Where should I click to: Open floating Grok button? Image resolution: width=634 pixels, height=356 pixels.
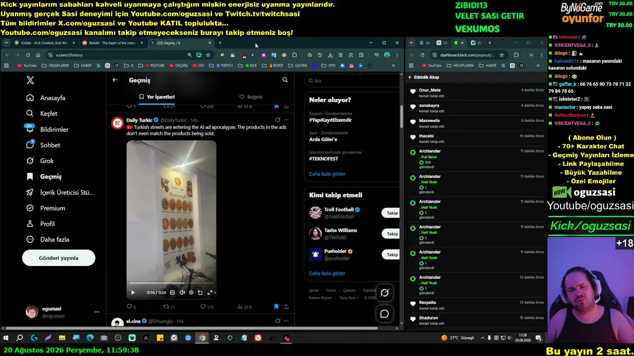tap(384, 293)
